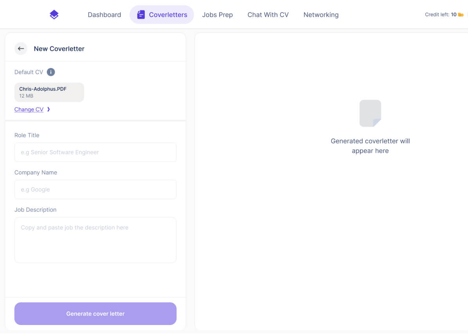Click the gold credits coin icon
The image size is (468, 334).
pyautogui.click(x=461, y=15)
